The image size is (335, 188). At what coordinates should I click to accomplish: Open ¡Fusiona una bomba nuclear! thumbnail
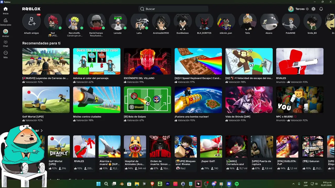pos(198,100)
